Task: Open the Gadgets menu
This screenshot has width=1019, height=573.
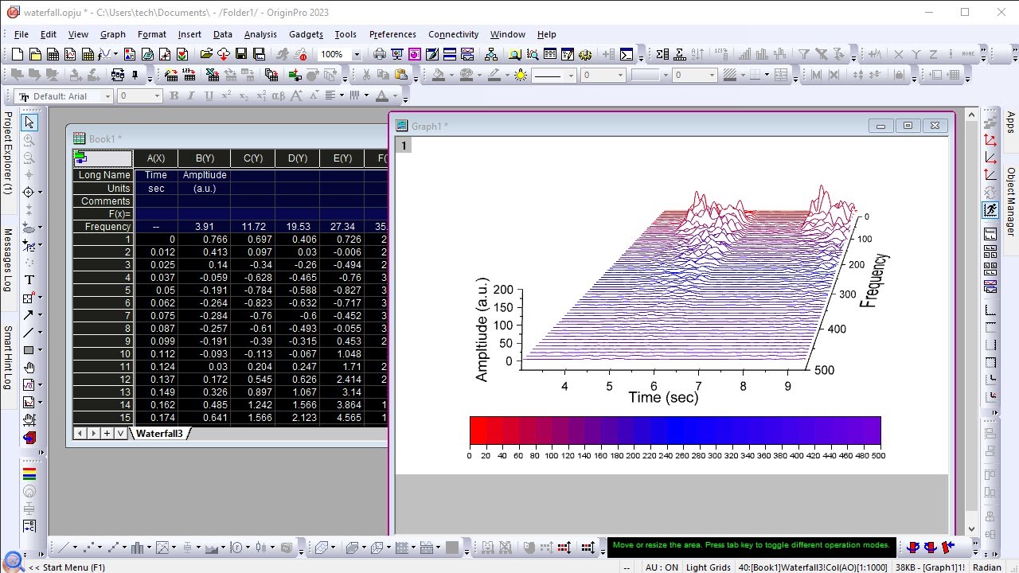Action: pos(306,34)
